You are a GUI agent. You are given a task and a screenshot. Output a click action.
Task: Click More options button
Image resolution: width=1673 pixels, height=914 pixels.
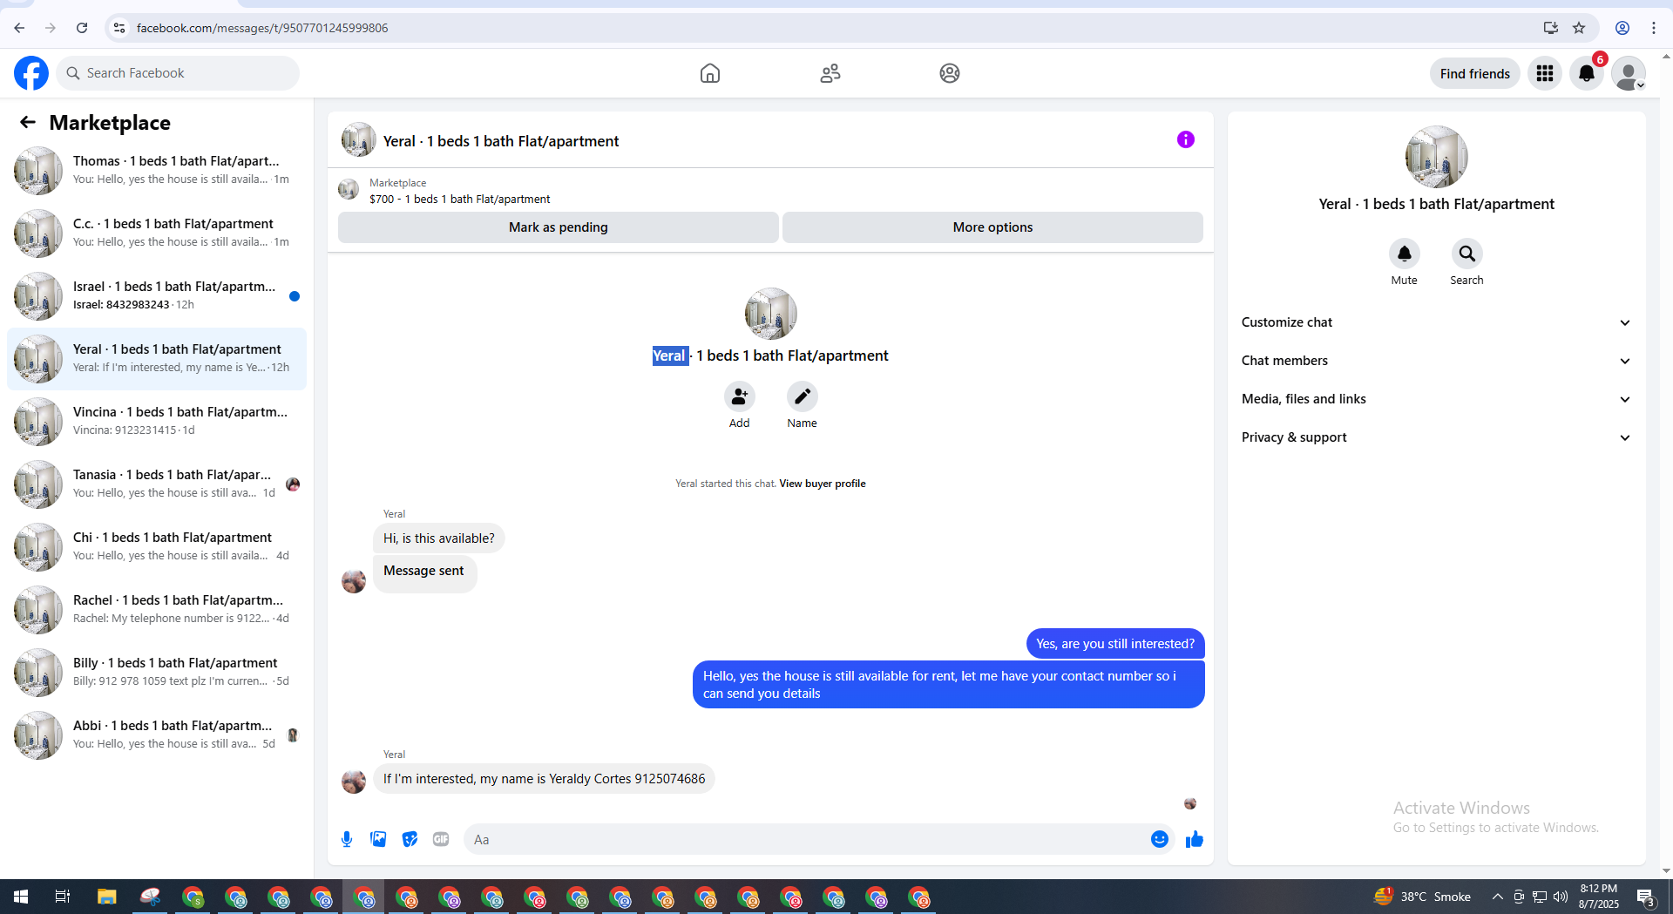992,227
